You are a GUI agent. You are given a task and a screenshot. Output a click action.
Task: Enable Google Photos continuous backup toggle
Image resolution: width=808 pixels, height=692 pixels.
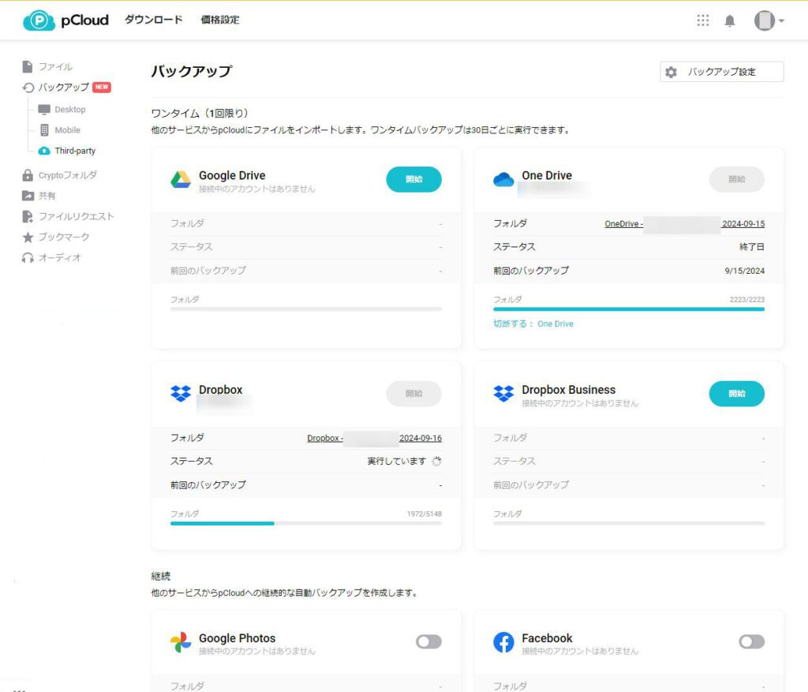(x=428, y=642)
